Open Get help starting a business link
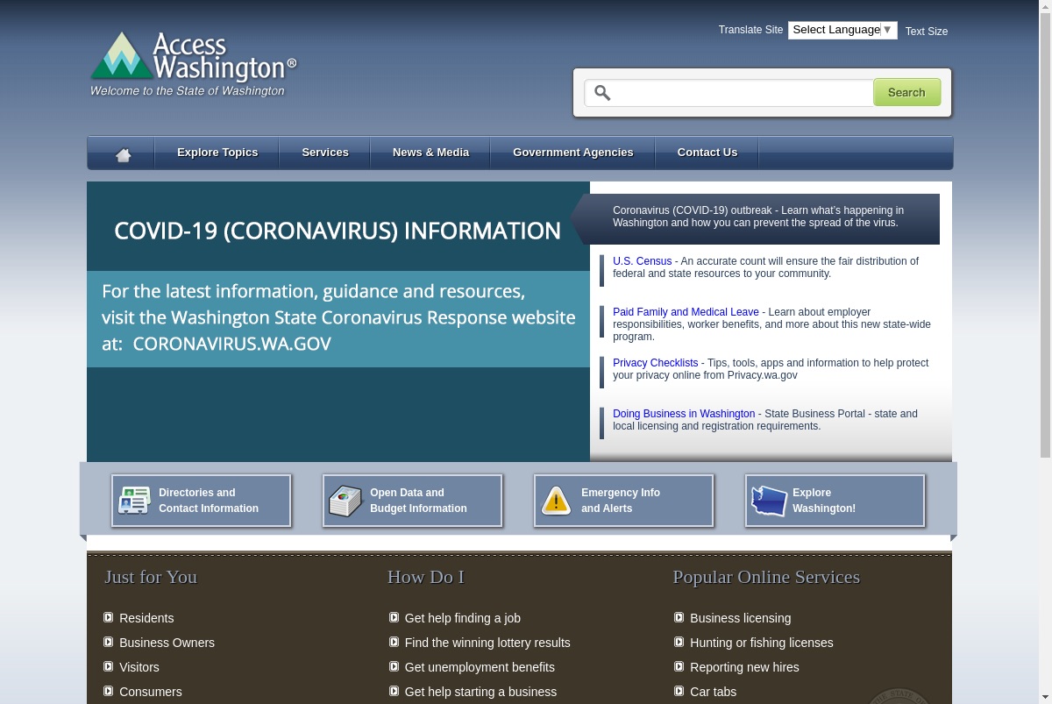 [x=480, y=692]
